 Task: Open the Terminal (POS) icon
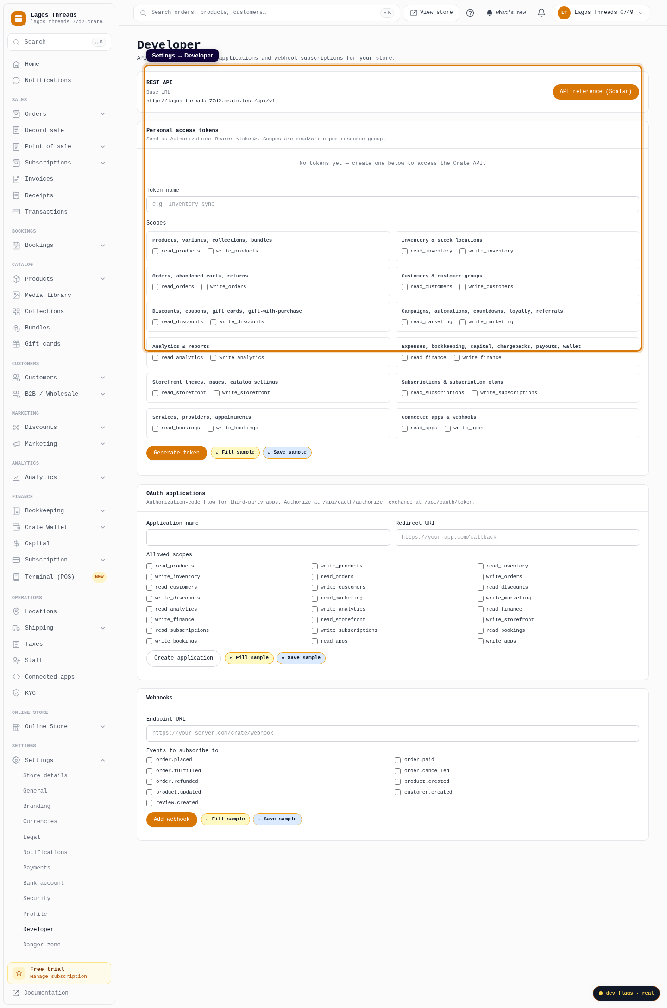tap(16, 577)
